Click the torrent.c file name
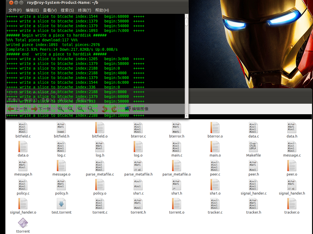The width and height of the screenshot is (313, 234). pyautogui.click(x=100, y=212)
